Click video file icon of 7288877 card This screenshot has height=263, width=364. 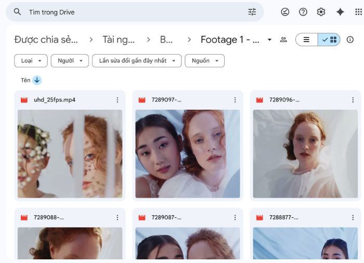259,217
